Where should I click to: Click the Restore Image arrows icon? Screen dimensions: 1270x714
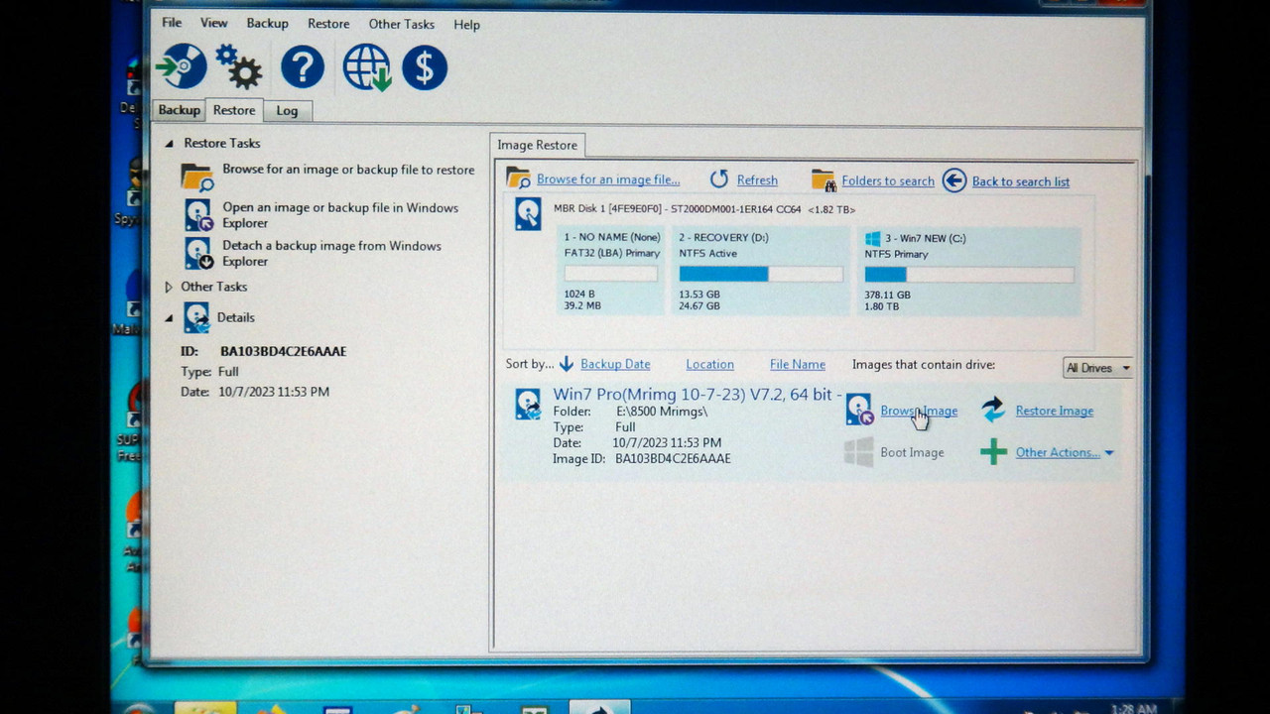point(993,410)
